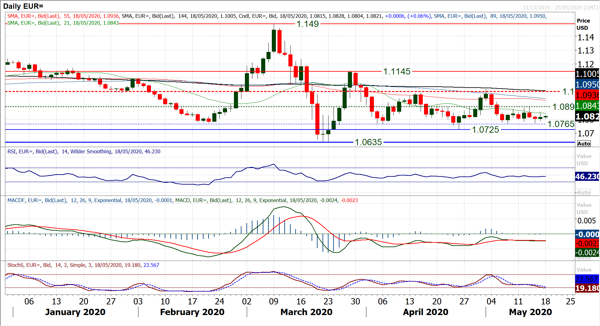
Task: Click the black 1.1005 SMA price tag
Action: 587,74
